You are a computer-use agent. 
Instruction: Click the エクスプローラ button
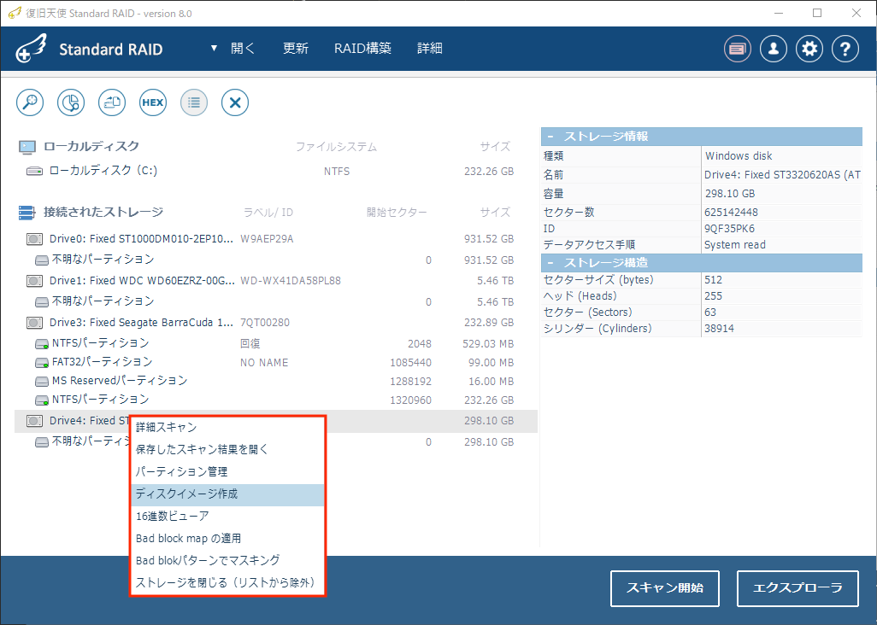pyautogui.click(x=798, y=588)
